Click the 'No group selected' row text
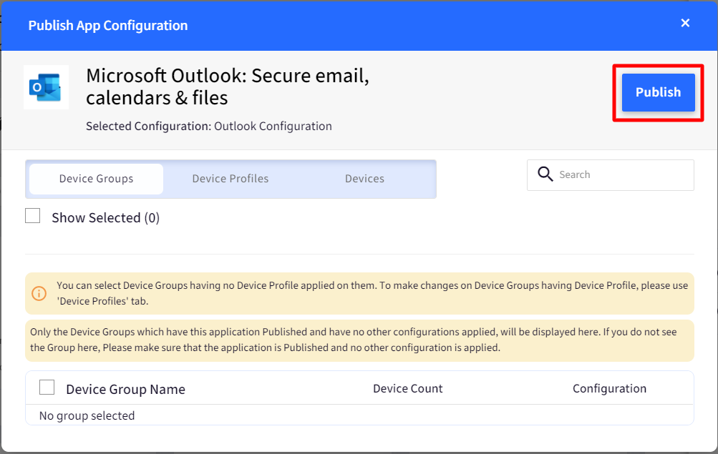Image resolution: width=718 pixels, height=454 pixels. (87, 415)
